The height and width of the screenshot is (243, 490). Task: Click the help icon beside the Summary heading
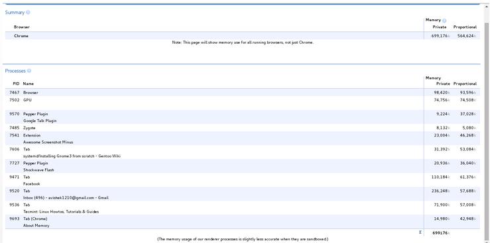point(28,13)
